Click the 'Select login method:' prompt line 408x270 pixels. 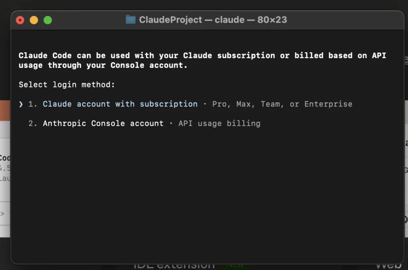(67, 85)
